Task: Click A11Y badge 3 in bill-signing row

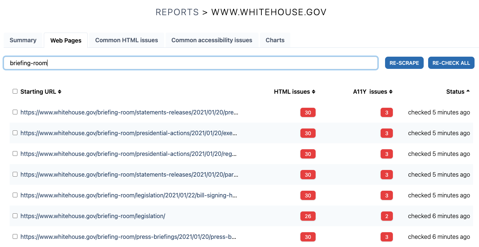Action: click(x=387, y=195)
